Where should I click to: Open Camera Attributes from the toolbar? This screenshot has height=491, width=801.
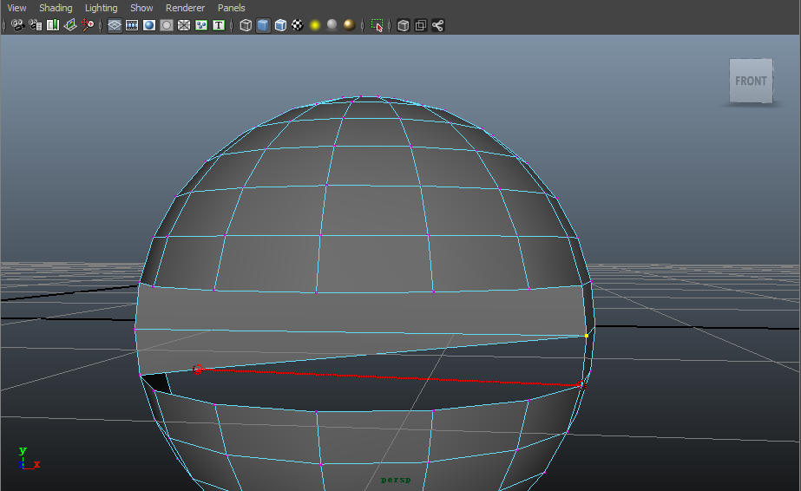(x=36, y=25)
